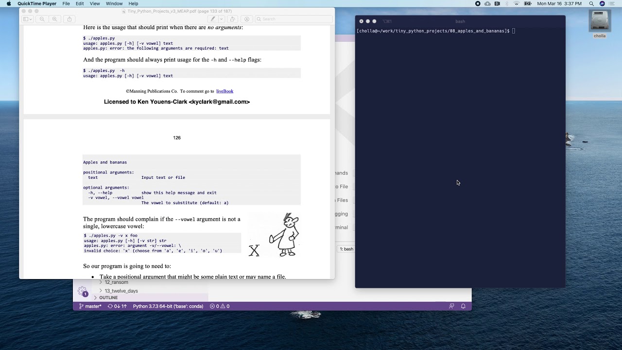Image resolution: width=622 pixels, height=350 pixels.
Task: Click the Share button in Preview toolbar
Action: point(69,19)
